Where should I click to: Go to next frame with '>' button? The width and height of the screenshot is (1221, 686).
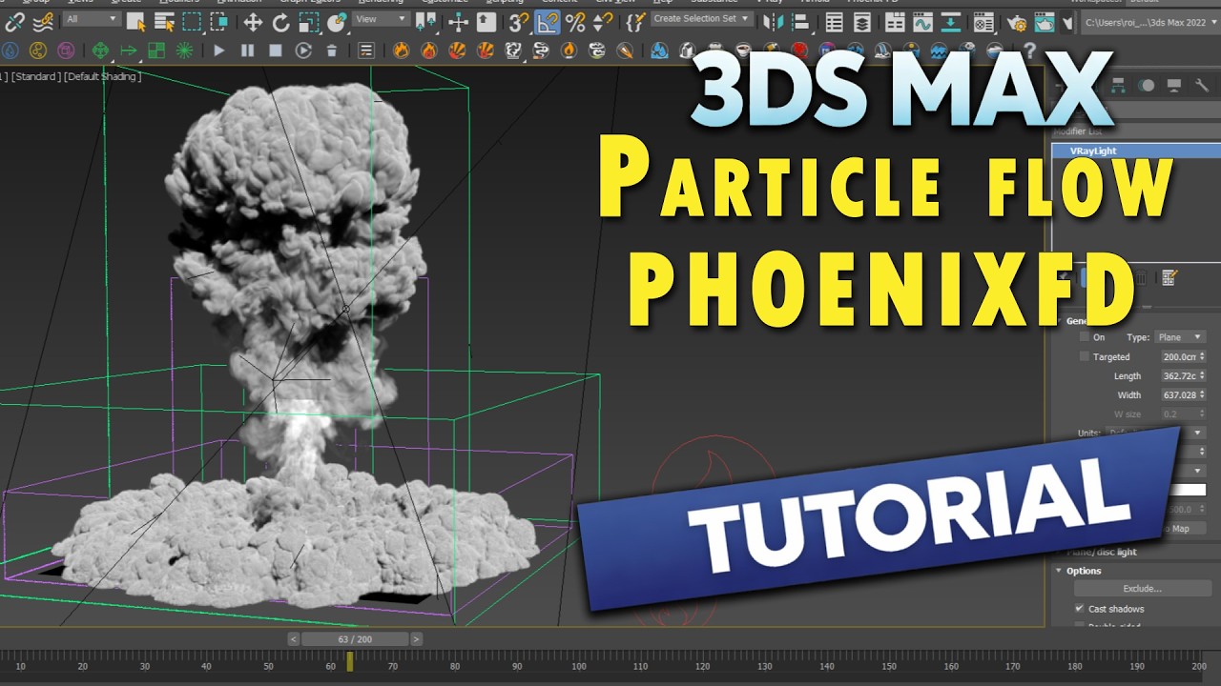pos(416,639)
